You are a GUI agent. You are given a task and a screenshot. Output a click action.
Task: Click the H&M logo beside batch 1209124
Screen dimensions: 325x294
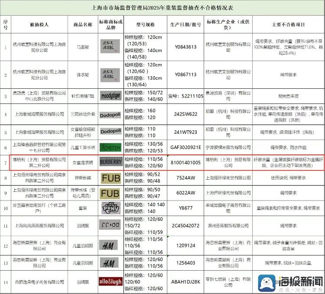108,246
